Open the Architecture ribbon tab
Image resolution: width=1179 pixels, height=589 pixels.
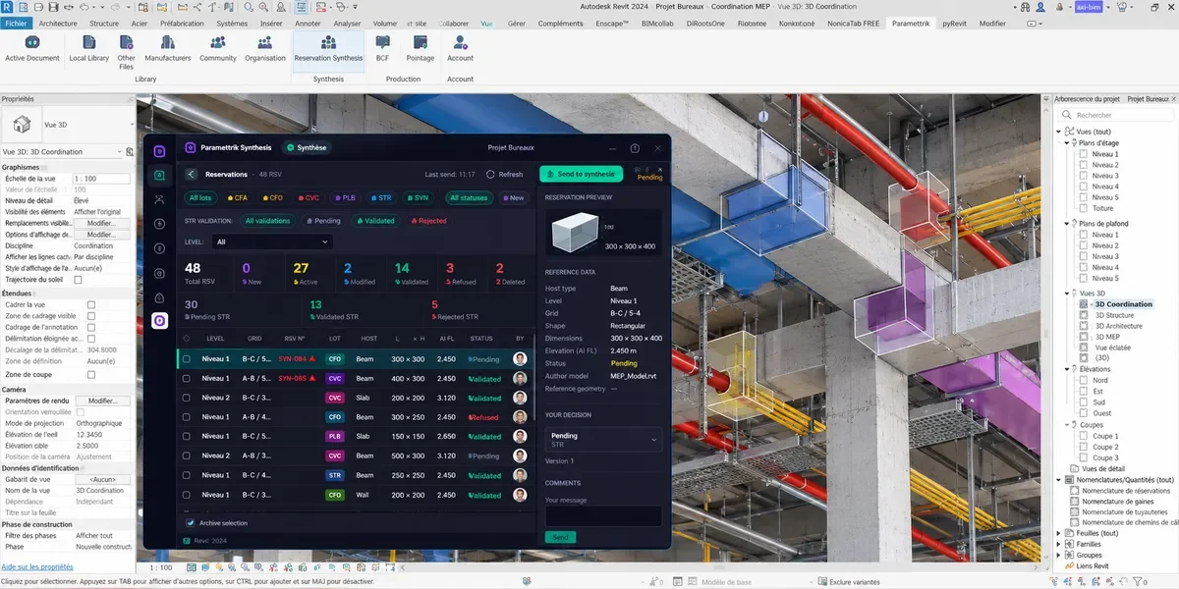click(x=58, y=23)
